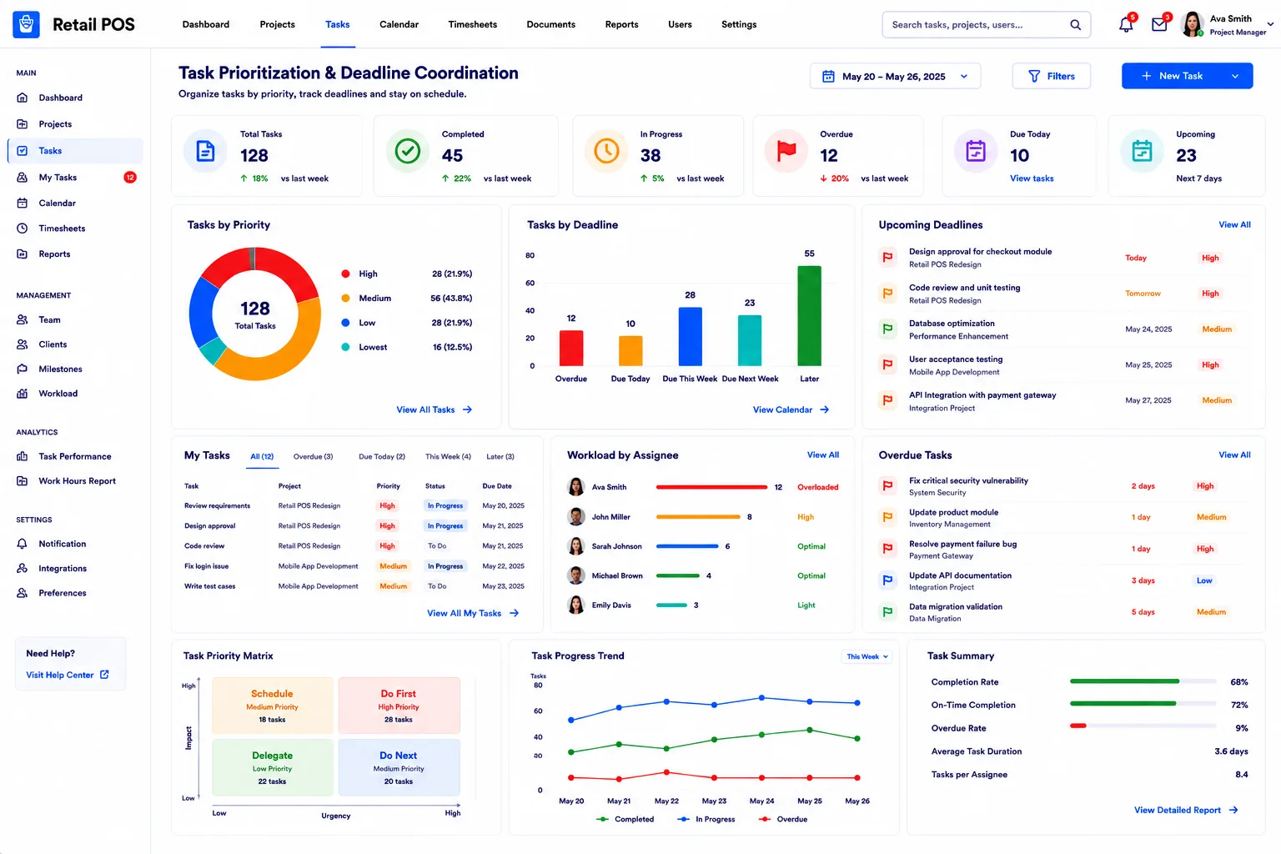
Task: Open the mail envelope icon
Action: [1159, 25]
